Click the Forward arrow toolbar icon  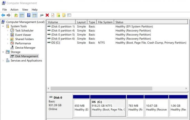pyautogui.click(x=8, y=15)
